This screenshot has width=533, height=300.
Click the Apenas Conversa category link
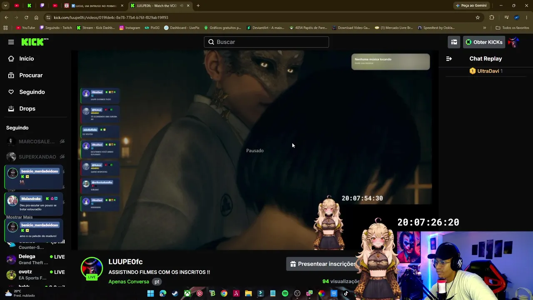point(129,282)
